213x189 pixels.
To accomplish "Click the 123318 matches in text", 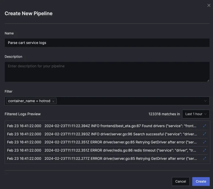I will [x=164, y=114].
